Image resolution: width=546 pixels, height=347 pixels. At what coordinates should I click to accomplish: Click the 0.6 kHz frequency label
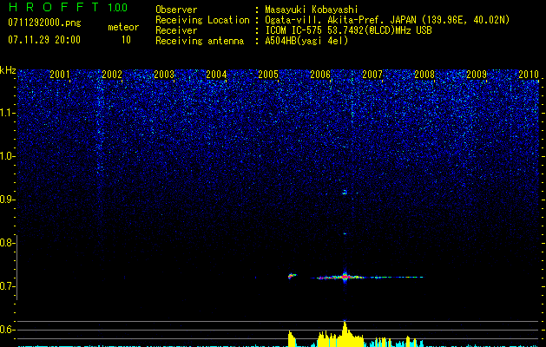[7, 330]
